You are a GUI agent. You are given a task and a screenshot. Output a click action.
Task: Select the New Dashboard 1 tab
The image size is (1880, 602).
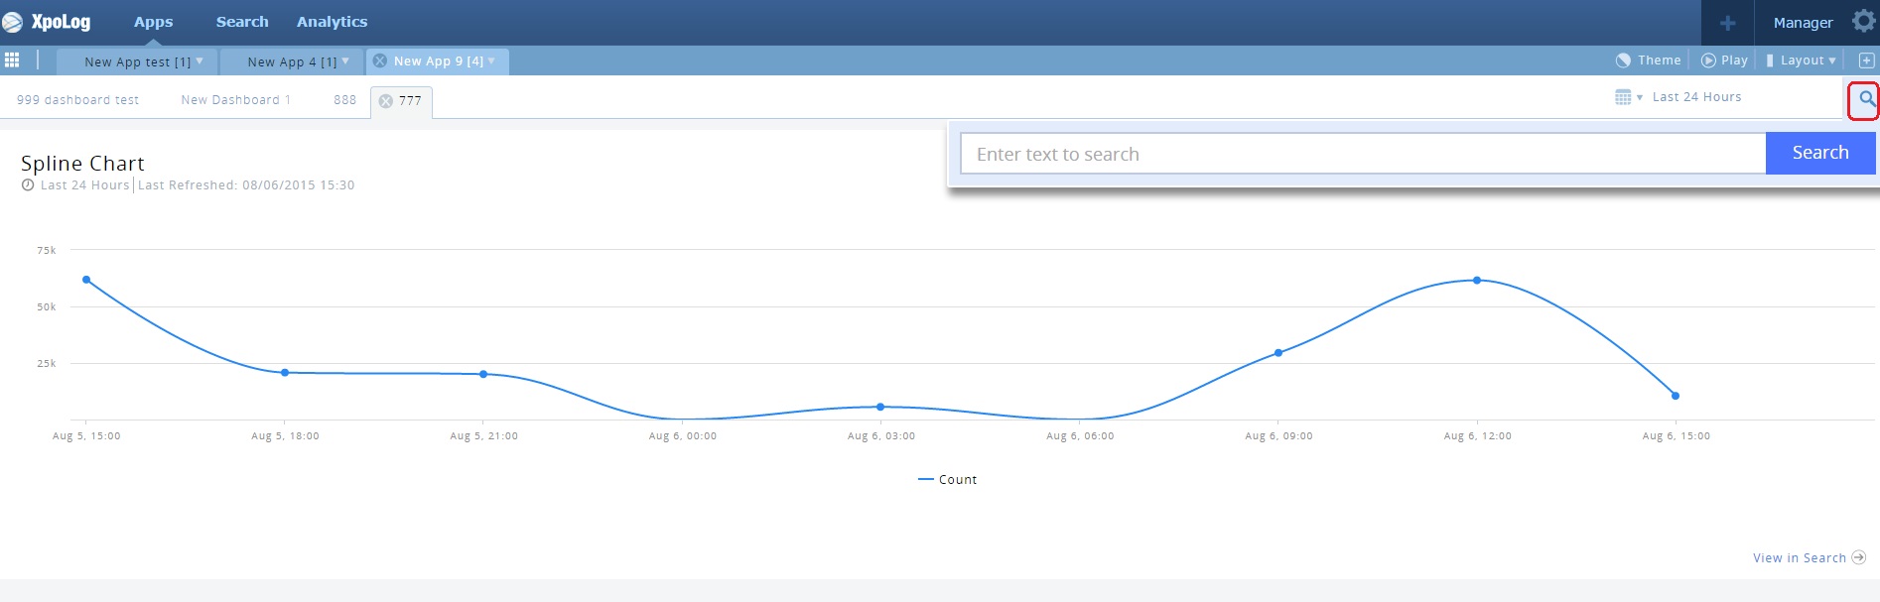235,100
